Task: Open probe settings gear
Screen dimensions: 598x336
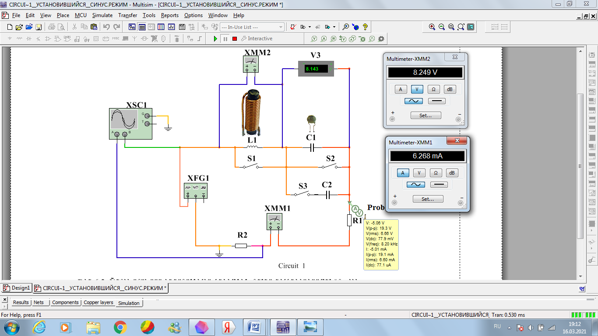Action: (x=381, y=38)
